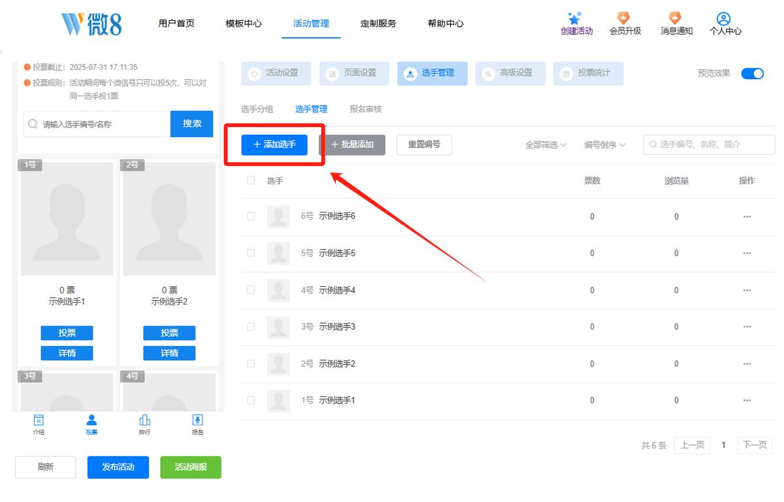The height and width of the screenshot is (502, 784).
Task: Check the select-all box in table header
Action: coord(251,180)
